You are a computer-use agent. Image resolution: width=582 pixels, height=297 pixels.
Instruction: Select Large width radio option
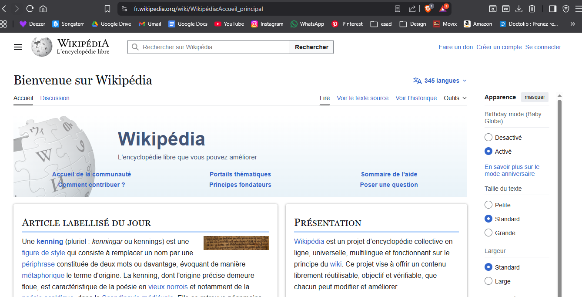click(488, 281)
